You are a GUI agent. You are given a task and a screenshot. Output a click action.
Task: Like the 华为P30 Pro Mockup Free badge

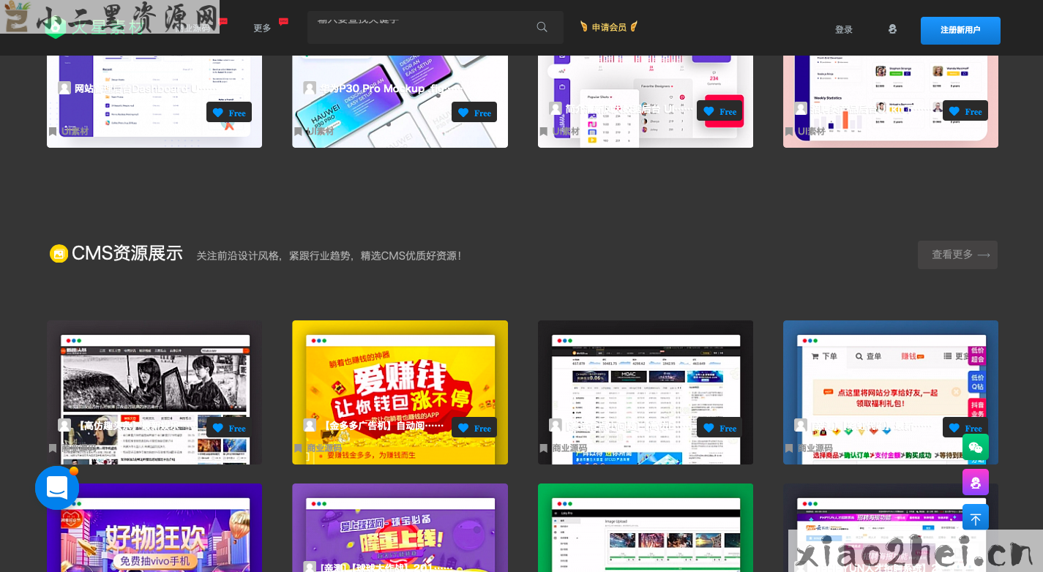474,112
